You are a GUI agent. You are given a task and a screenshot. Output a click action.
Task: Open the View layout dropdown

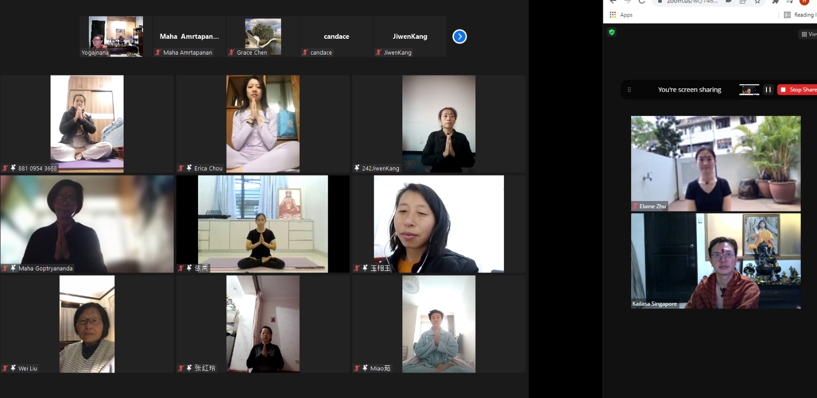tap(808, 34)
